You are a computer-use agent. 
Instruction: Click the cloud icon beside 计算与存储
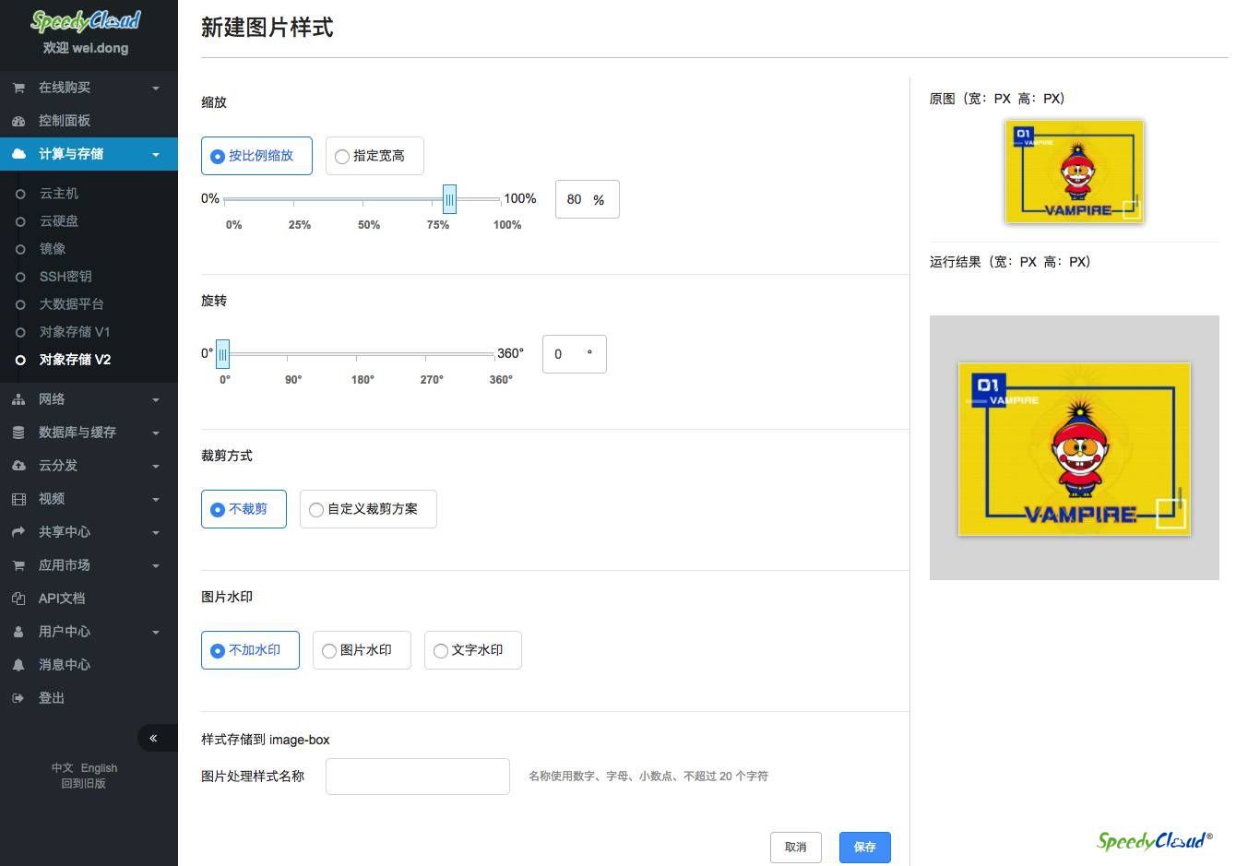click(18, 154)
